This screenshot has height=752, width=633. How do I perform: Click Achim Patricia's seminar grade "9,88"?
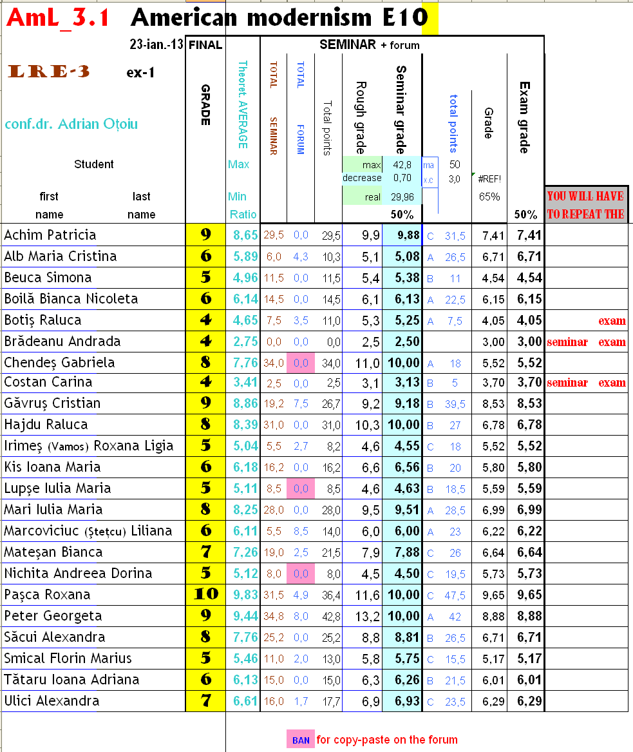tap(408, 235)
